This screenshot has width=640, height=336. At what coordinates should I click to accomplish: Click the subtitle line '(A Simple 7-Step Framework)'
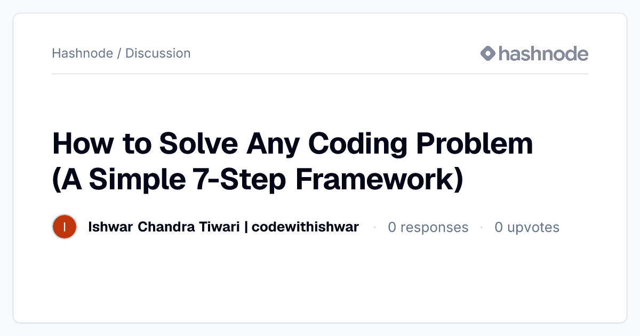257,179
